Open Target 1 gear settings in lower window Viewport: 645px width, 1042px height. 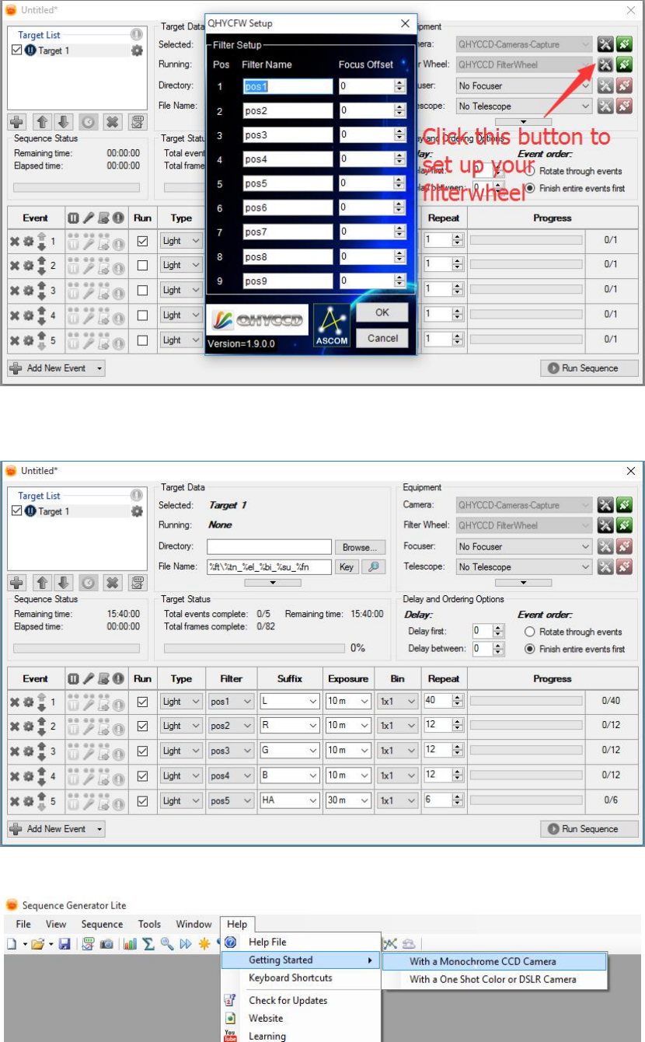tap(138, 511)
